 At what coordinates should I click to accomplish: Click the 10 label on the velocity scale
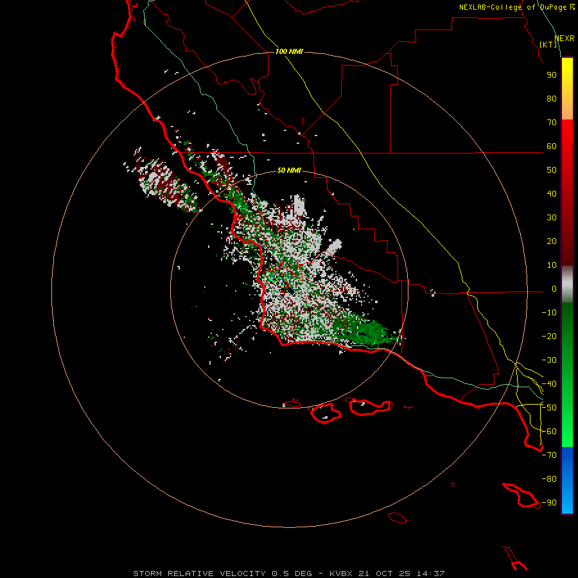point(552,265)
